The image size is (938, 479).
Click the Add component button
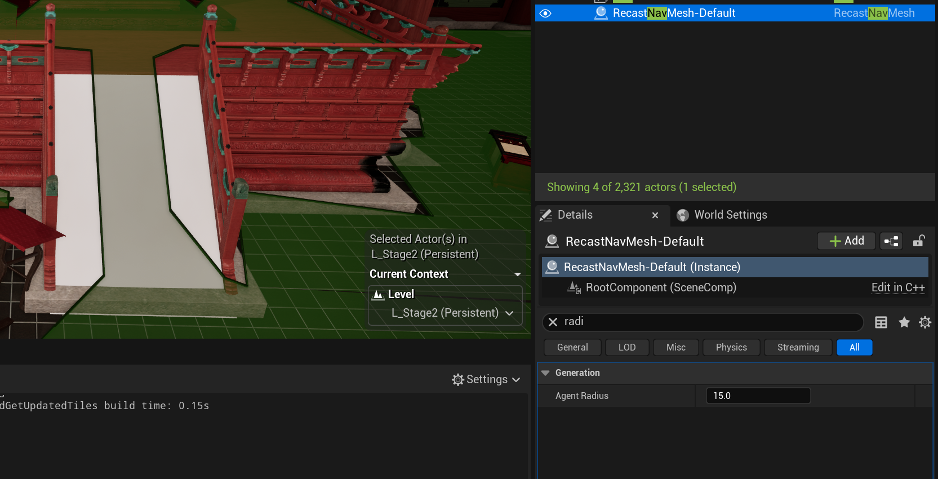(x=846, y=241)
